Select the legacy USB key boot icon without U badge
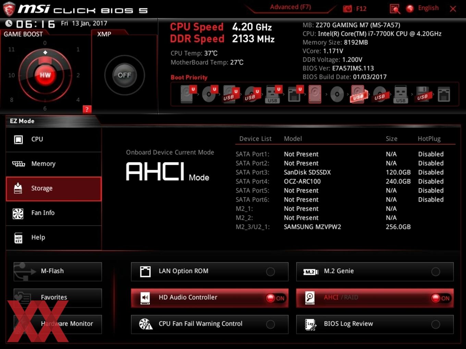The image size is (466, 349). pyautogui.click(x=401, y=94)
